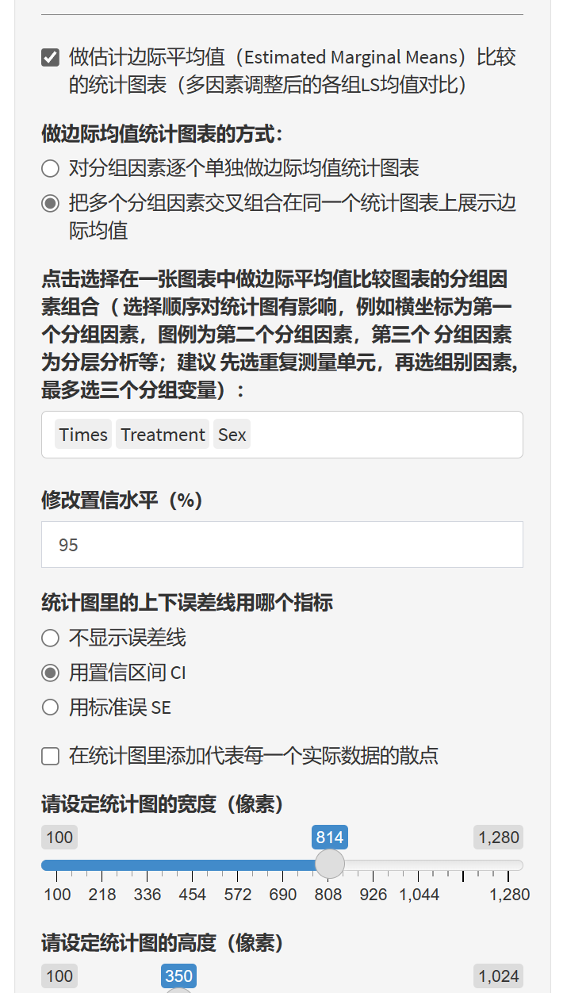Image resolution: width=567 pixels, height=993 pixels.
Task: Click the Times tag in grouping factors
Action: click(83, 435)
